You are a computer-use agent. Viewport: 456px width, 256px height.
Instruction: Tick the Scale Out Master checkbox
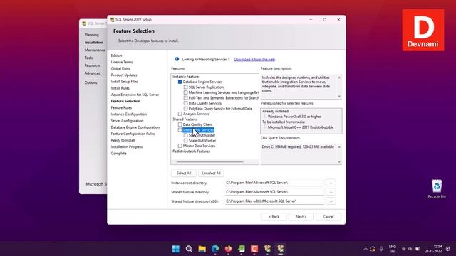(x=185, y=135)
